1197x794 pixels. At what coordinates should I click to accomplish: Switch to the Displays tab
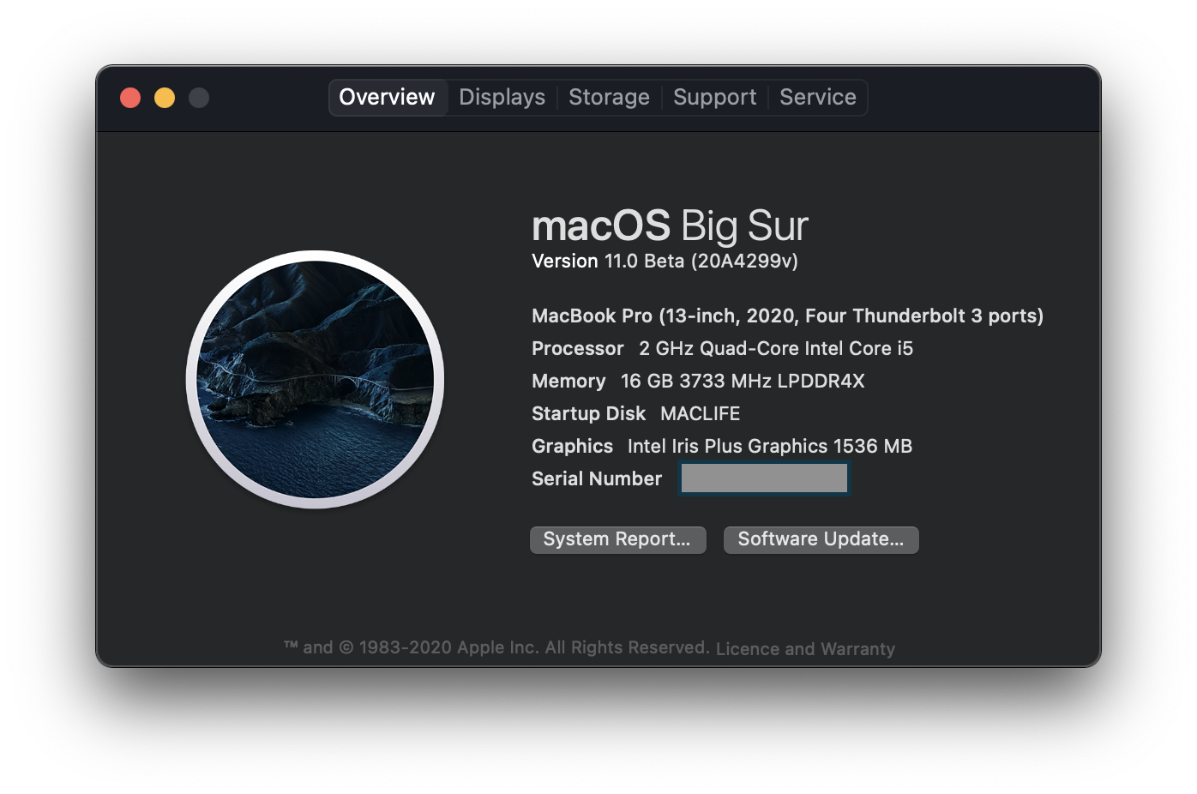502,97
